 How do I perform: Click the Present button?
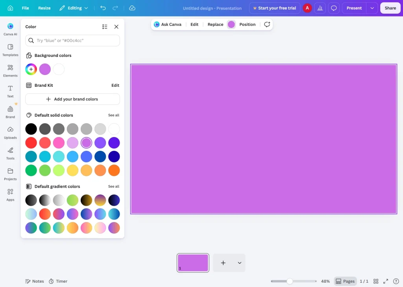point(354,8)
